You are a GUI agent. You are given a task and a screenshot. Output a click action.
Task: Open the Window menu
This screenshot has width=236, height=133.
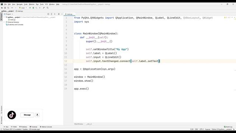(x=52, y=4)
